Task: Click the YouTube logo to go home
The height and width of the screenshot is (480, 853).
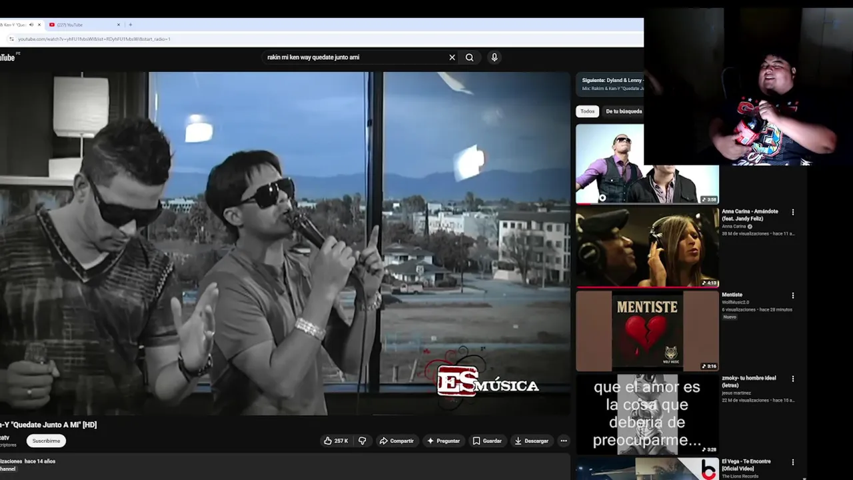Action: [x=8, y=57]
